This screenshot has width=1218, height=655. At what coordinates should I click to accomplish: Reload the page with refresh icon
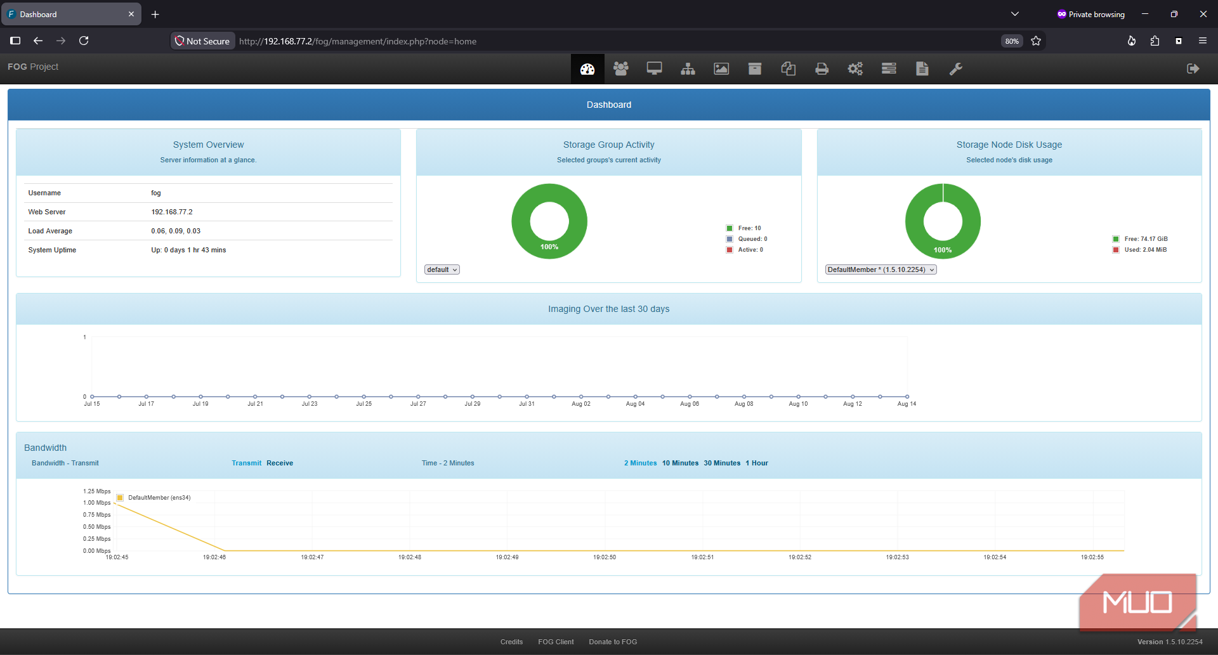[x=84, y=41]
